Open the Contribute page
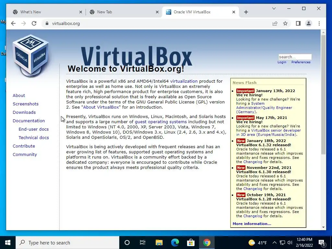The width and height of the screenshot is (332, 249). 24,146
